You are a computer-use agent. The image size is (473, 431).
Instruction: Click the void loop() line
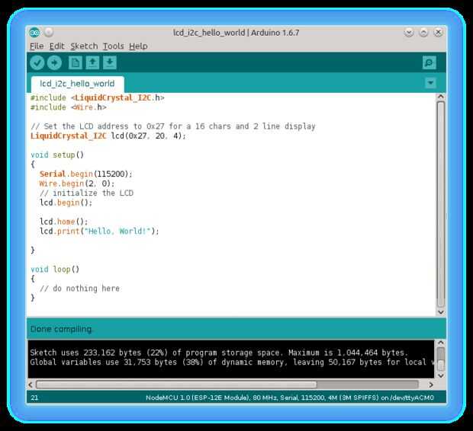[x=55, y=269]
